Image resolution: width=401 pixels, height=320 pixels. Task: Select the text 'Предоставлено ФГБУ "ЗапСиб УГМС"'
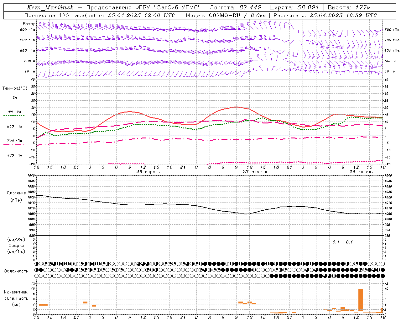[x=143, y=7]
